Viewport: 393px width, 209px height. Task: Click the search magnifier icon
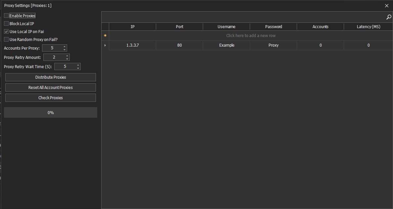click(x=389, y=17)
